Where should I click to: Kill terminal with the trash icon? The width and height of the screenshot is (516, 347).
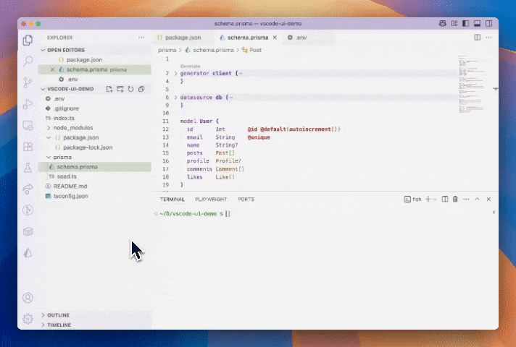coord(455,199)
